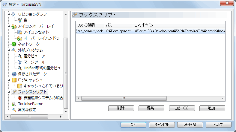Open 差分ビューアー settings page
The height and width of the screenshot is (132, 236).
(36, 56)
